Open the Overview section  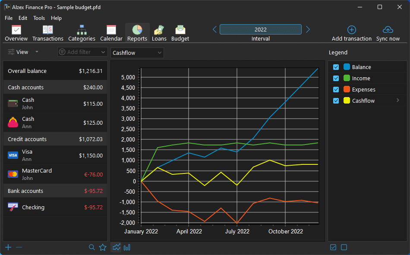click(x=16, y=33)
